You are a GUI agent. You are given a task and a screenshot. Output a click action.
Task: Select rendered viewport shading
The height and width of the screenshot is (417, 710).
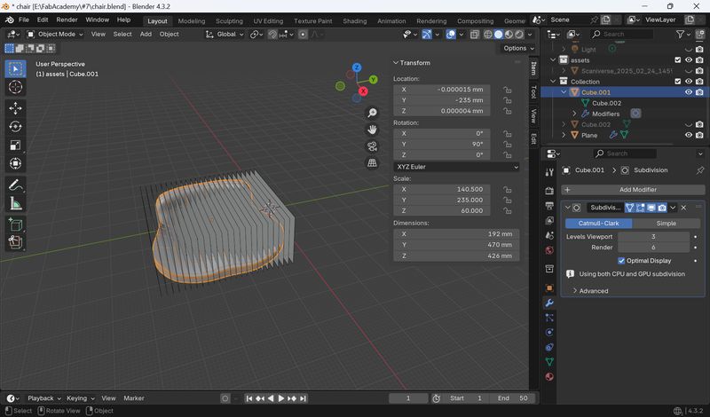[519, 35]
